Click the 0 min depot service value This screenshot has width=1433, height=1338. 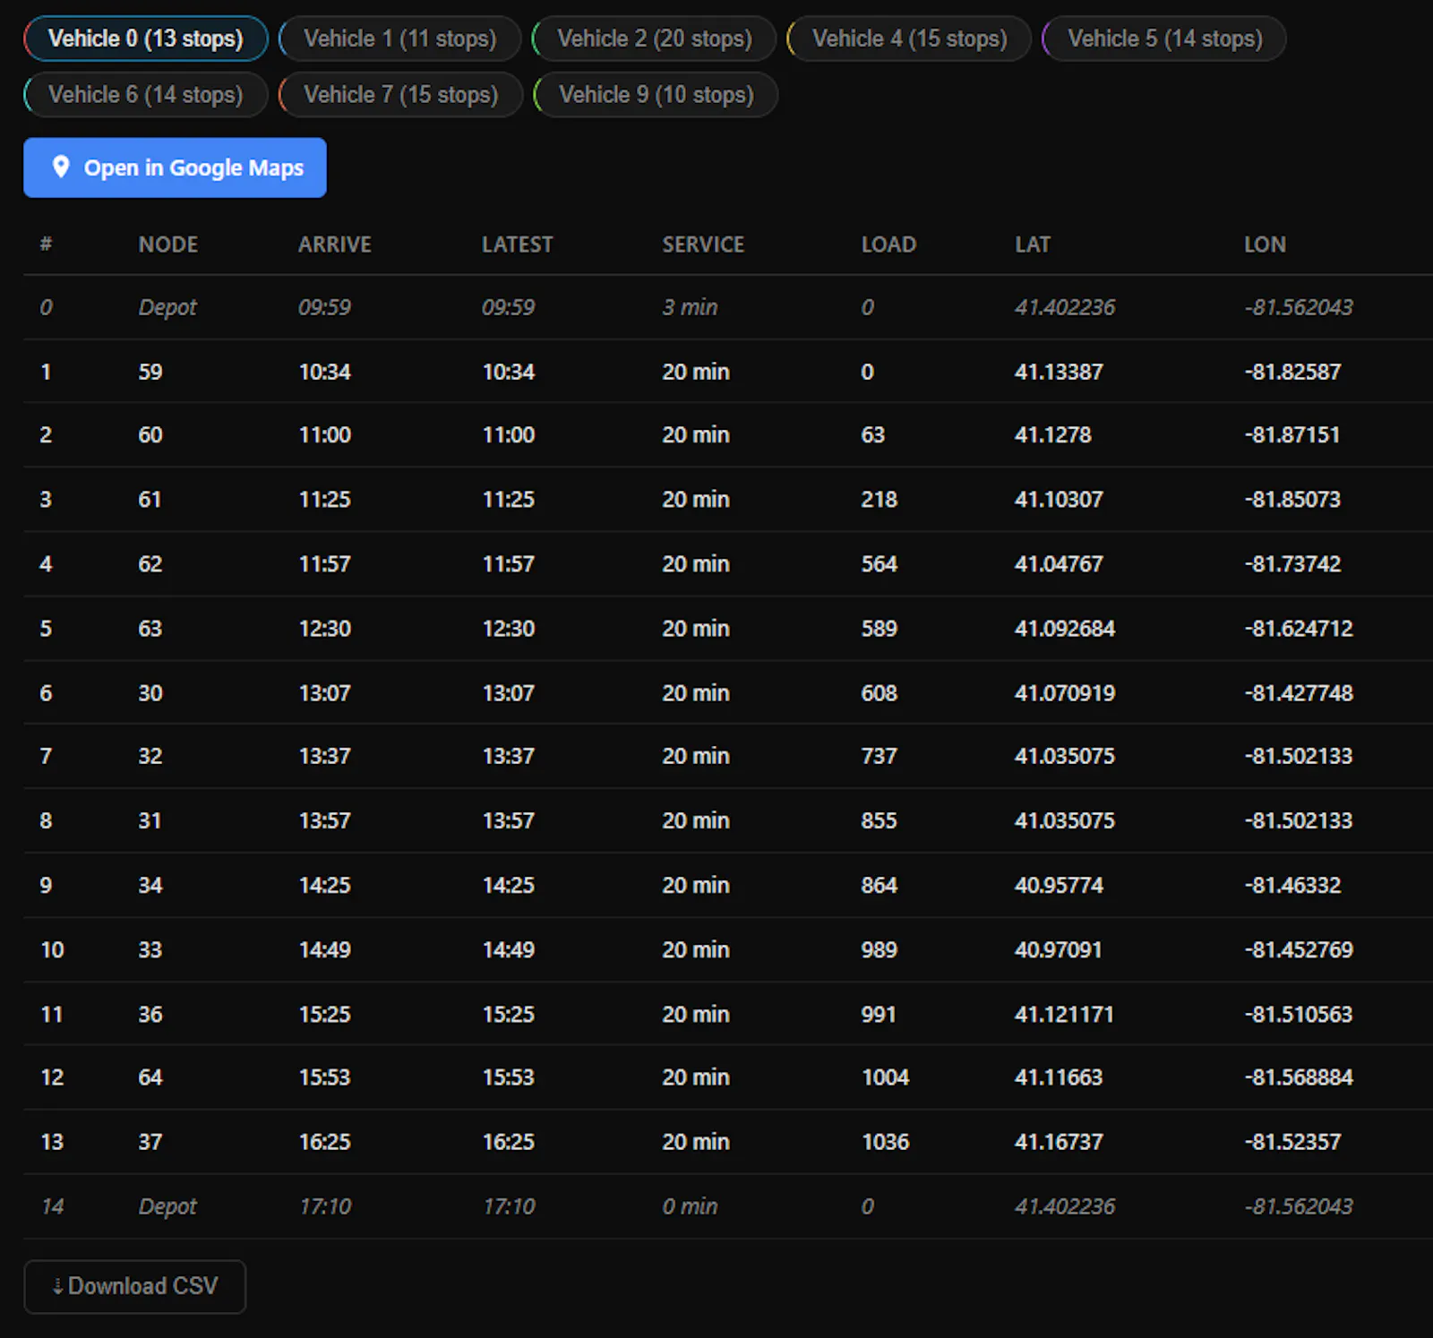click(690, 1206)
